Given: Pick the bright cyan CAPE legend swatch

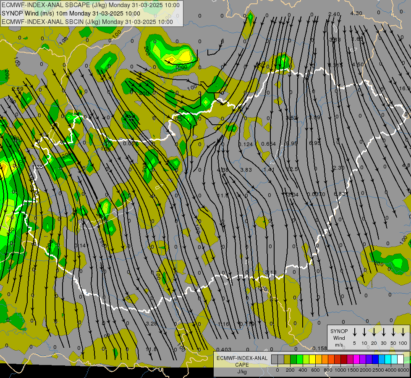Looking at the screenshot, I should 387,360.
